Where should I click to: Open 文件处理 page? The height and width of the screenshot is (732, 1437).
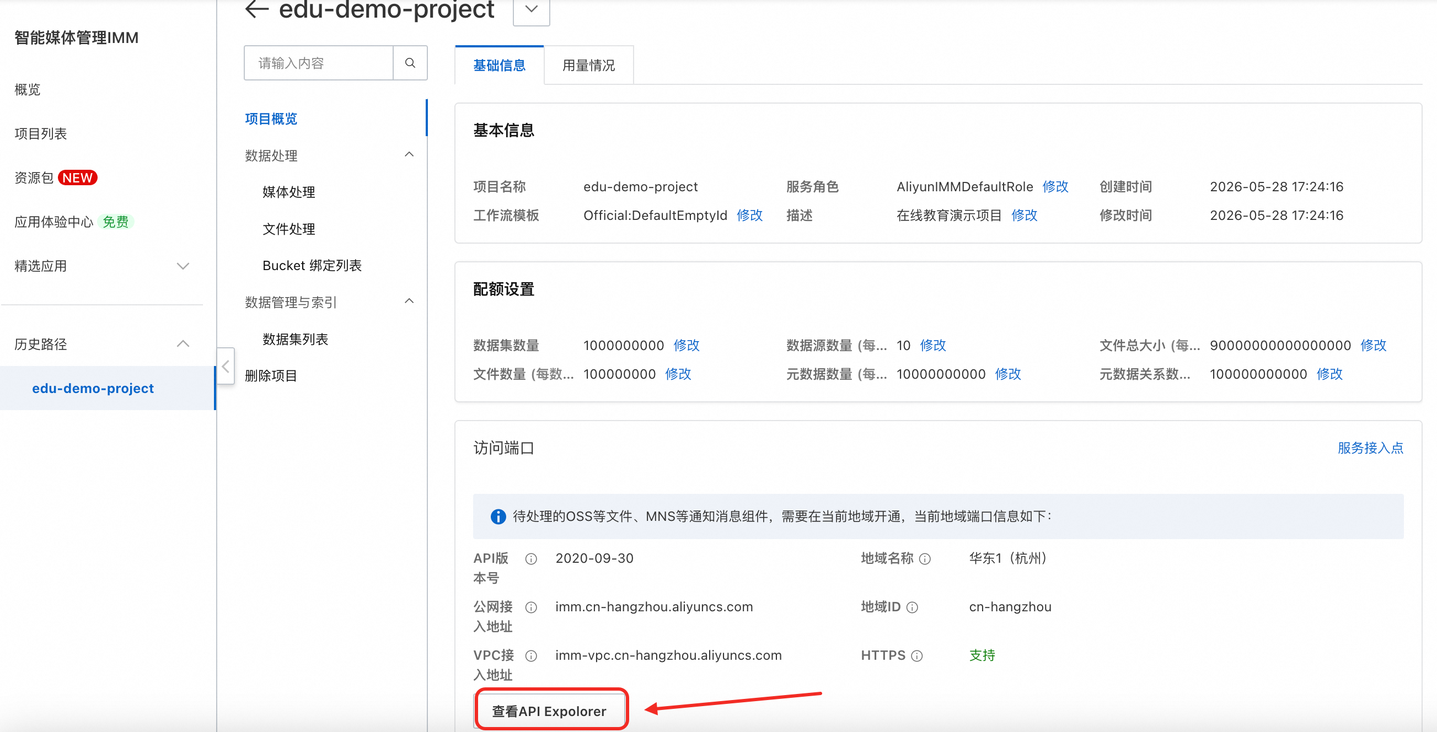pyautogui.click(x=289, y=229)
